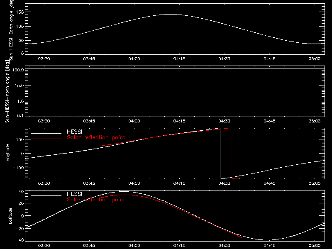Click red 'Solar reflection point' legend in Longitude plot
Viewport: 332px width, 249px height.
pyautogui.click(x=96, y=137)
